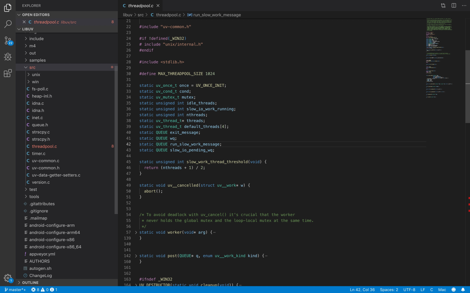Open changes compare icon in editor toolbar
Viewport: 470px width, 293px height.
point(443,5)
